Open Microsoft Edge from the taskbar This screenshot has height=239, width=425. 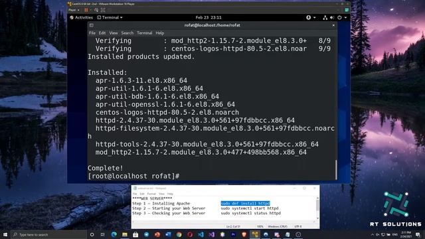114,234
